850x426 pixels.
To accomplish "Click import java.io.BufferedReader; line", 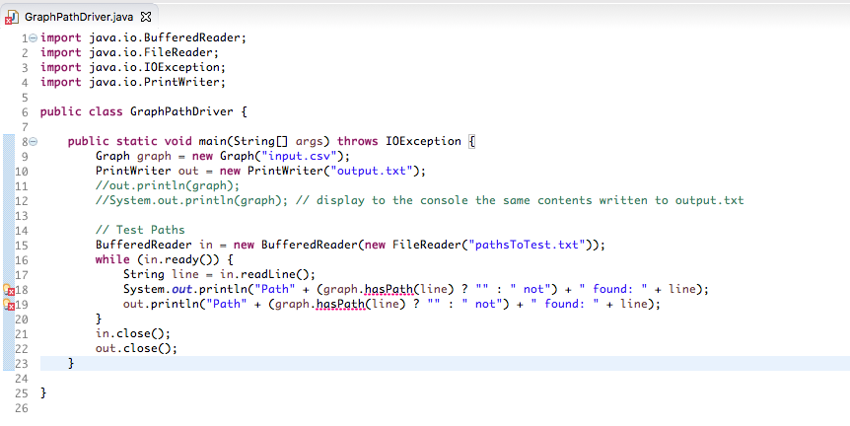I will tap(143, 37).
